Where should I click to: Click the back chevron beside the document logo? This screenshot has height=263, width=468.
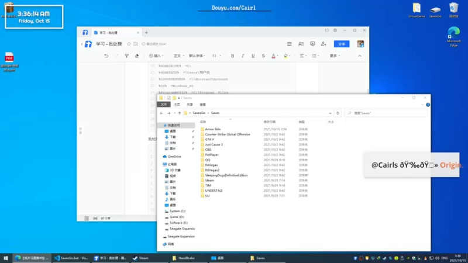point(82,44)
